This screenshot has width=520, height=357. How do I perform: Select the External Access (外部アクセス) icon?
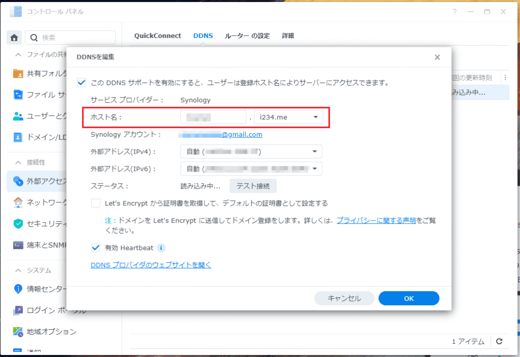coord(18,181)
